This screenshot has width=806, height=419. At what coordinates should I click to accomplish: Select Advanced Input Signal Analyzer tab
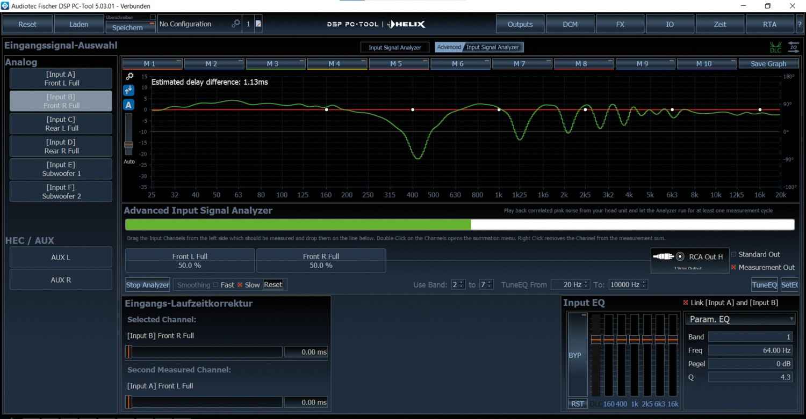pos(479,47)
